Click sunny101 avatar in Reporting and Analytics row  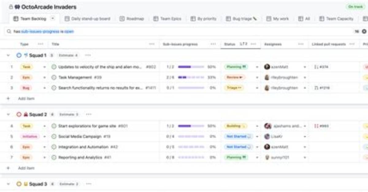coord(267,157)
